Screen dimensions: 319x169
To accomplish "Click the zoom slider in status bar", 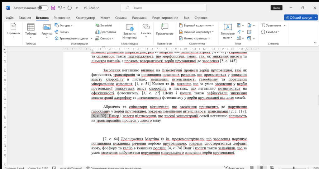I will click(x=293, y=167).
